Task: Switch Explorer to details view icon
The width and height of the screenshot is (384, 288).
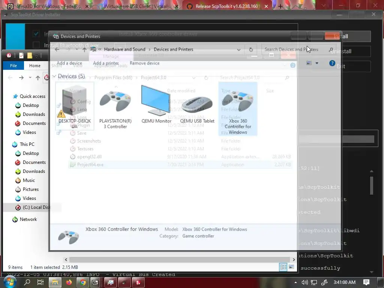Action: tap(283, 267)
